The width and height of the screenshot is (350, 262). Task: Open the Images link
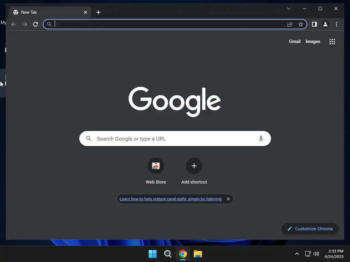pyautogui.click(x=313, y=41)
